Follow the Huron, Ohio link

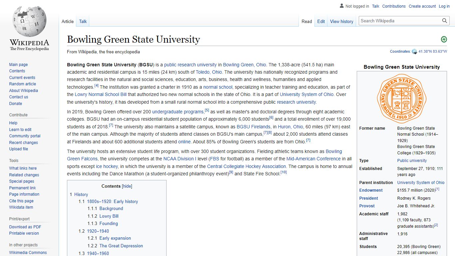(x=290, y=127)
